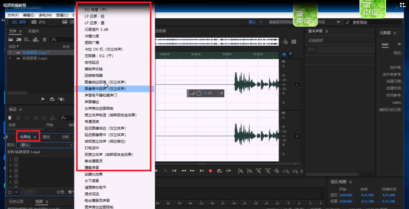
Task: Toggle loop playback in transport controls
Action: tap(219, 171)
